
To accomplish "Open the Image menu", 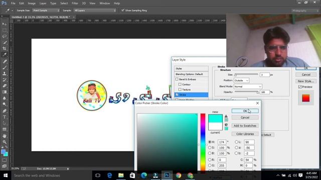I will click(x=32, y=3).
